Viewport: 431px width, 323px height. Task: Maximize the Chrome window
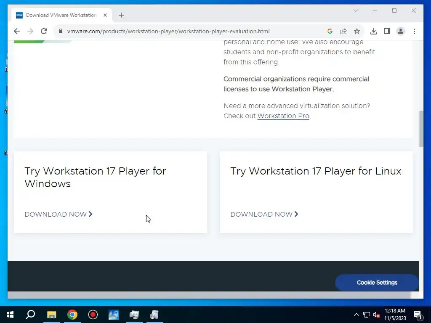pyautogui.click(x=394, y=11)
